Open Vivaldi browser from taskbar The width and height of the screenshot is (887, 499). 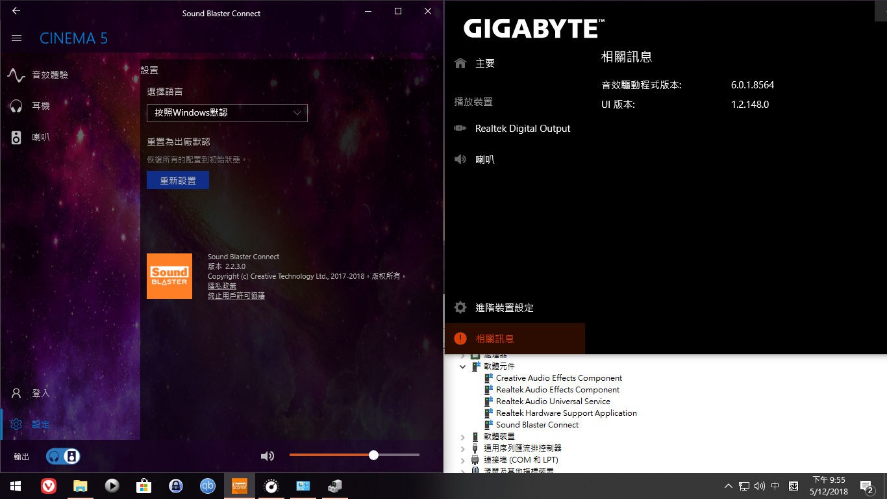tap(49, 486)
